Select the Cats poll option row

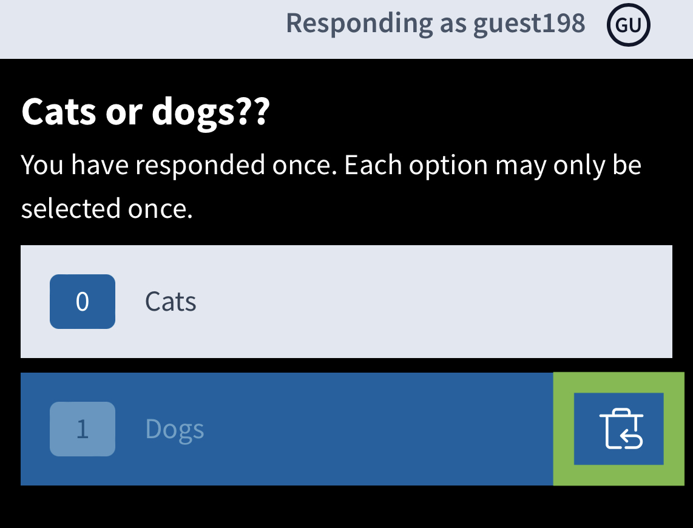point(346,302)
